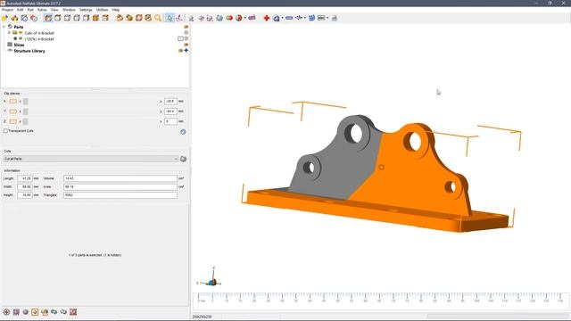Viewport: 571px width, 321px height.
Task: Click the Z clip plane value field
Action: pos(170,121)
